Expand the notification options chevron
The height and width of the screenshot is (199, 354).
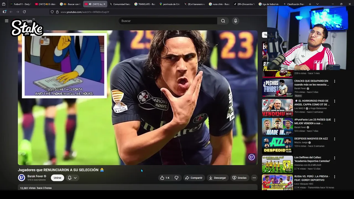coord(75,178)
